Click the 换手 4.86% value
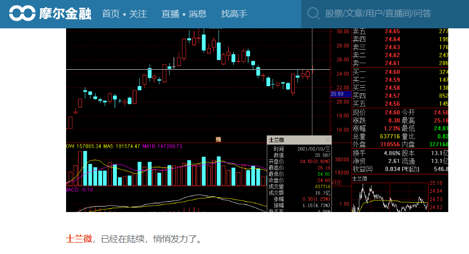 392,153
